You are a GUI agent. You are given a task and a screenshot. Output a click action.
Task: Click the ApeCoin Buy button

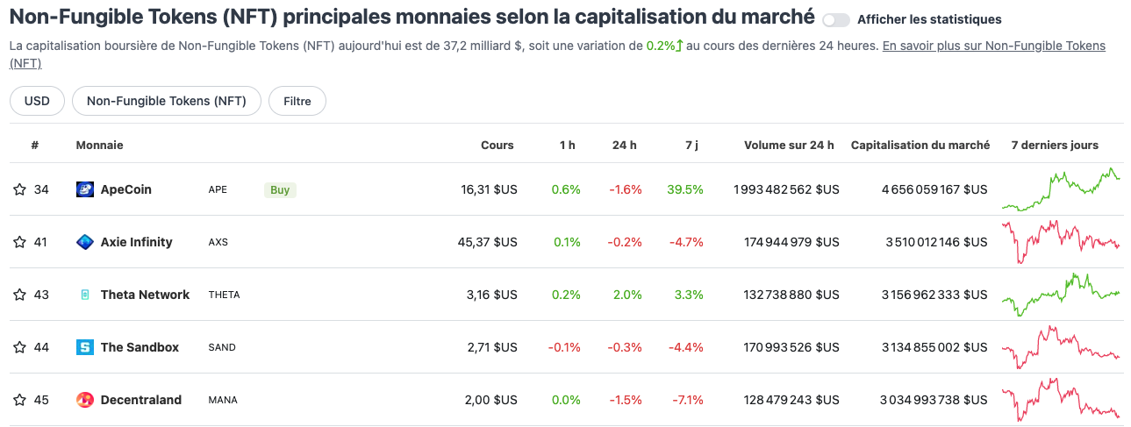[280, 189]
